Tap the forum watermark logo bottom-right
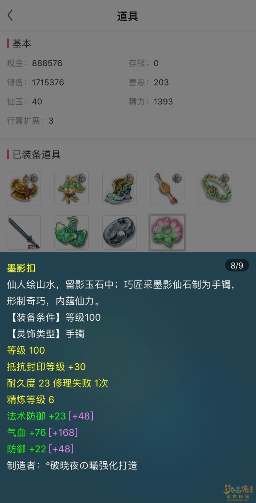Viewport: 256px width, 503px height. 239,493
